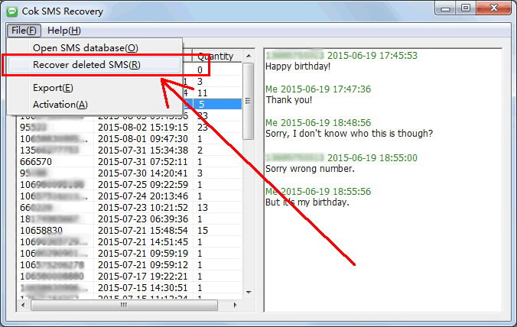This screenshot has height=327, width=517.
Task: Select row dated 2015-07-15 14:30:51
Action: [130, 288]
